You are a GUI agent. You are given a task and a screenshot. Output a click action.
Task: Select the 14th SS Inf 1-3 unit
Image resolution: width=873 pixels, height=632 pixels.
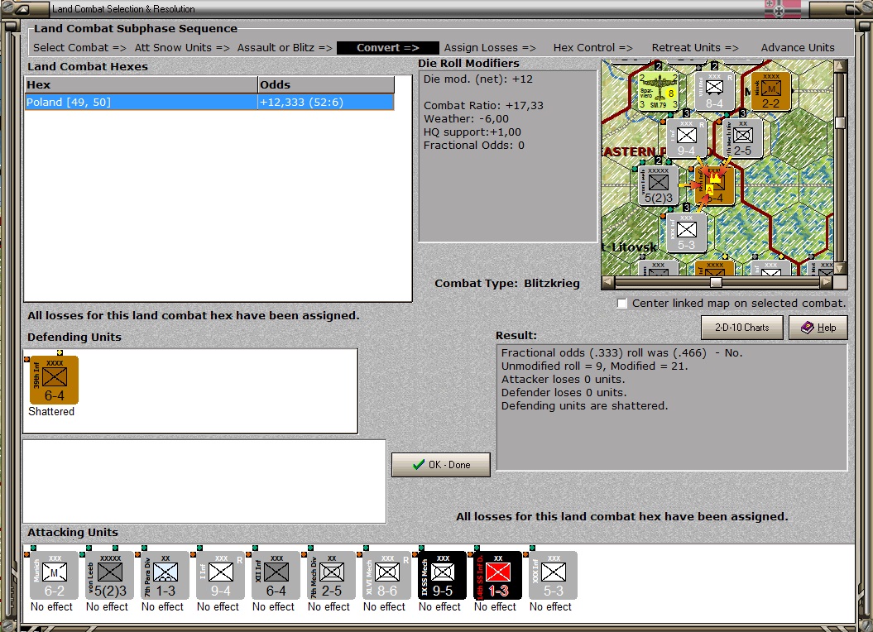[x=498, y=575]
